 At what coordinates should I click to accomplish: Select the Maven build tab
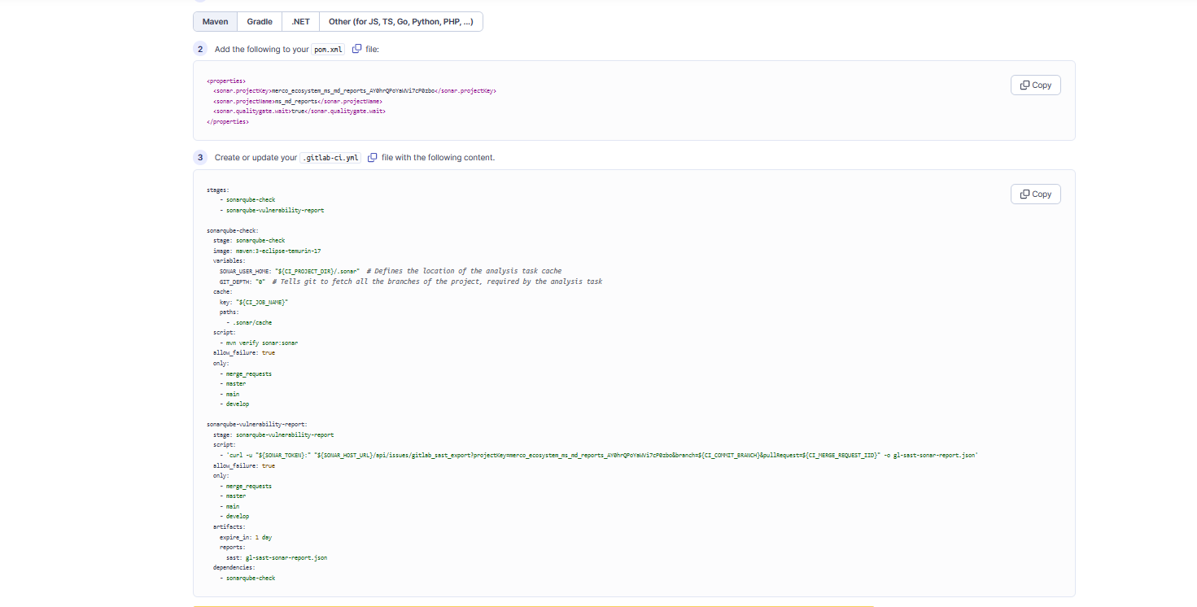pyautogui.click(x=216, y=21)
